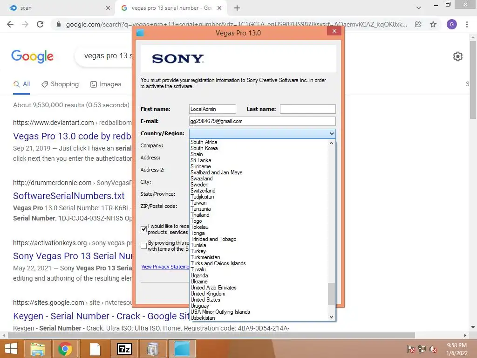Switch to Shopping search tab
Screen dimensions: 477x358
tap(60, 84)
